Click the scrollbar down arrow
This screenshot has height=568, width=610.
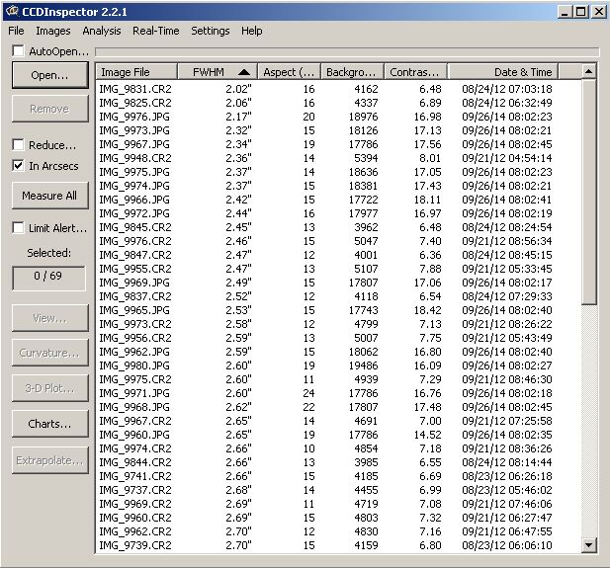(x=589, y=544)
